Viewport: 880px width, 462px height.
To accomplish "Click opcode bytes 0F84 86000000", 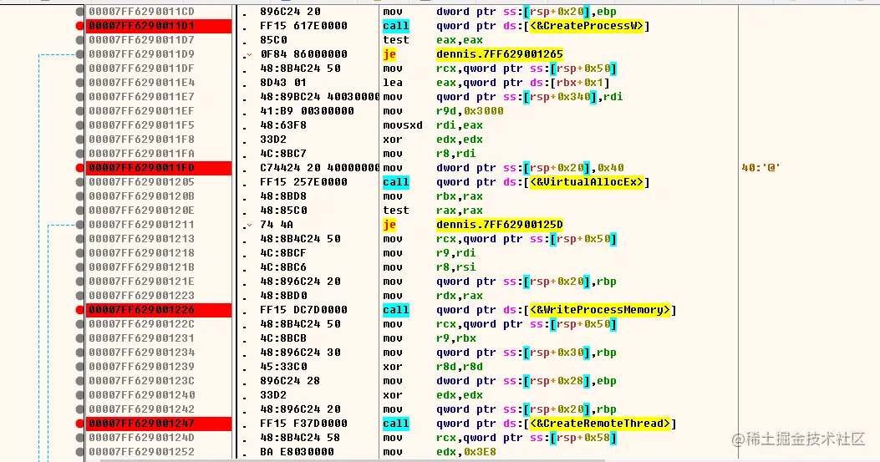I will (x=303, y=54).
